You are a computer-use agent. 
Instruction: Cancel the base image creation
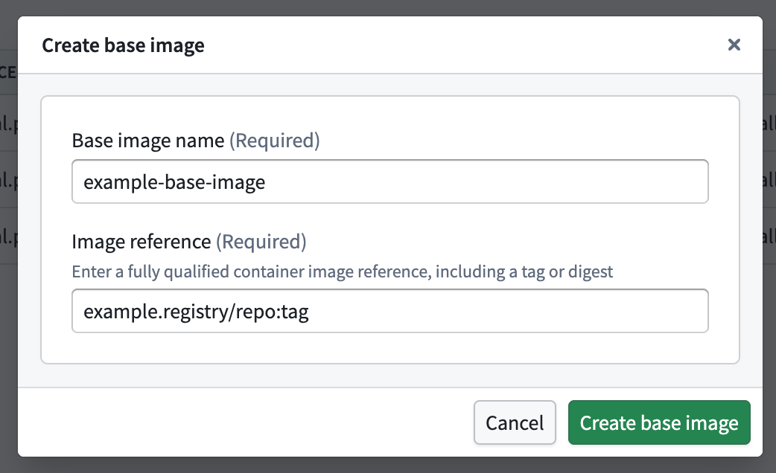coord(515,422)
